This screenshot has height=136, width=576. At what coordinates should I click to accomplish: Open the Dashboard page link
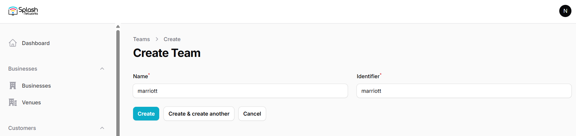pyautogui.click(x=36, y=43)
